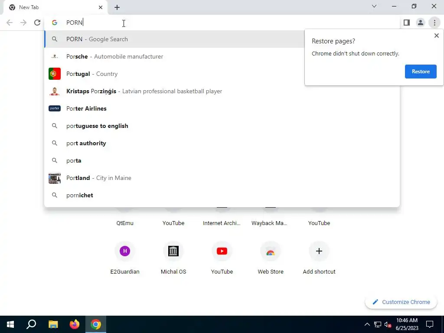Click the Google G icon in address bar
This screenshot has height=333, width=444.
[55, 23]
